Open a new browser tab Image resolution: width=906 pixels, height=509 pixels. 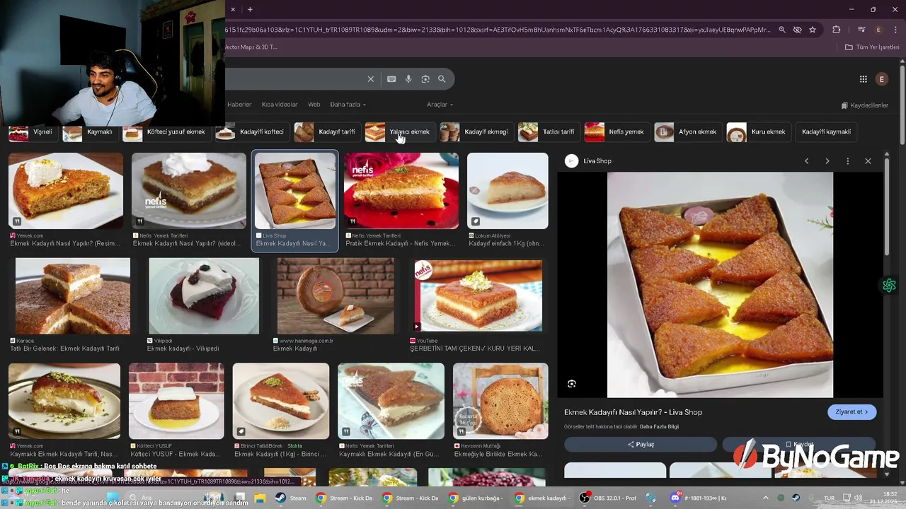250,9
